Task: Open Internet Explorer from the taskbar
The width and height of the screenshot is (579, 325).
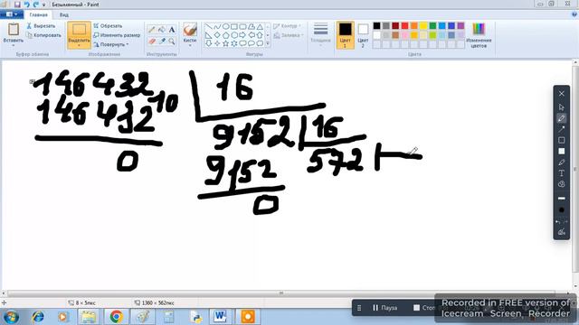Action: tap(38, 317)
